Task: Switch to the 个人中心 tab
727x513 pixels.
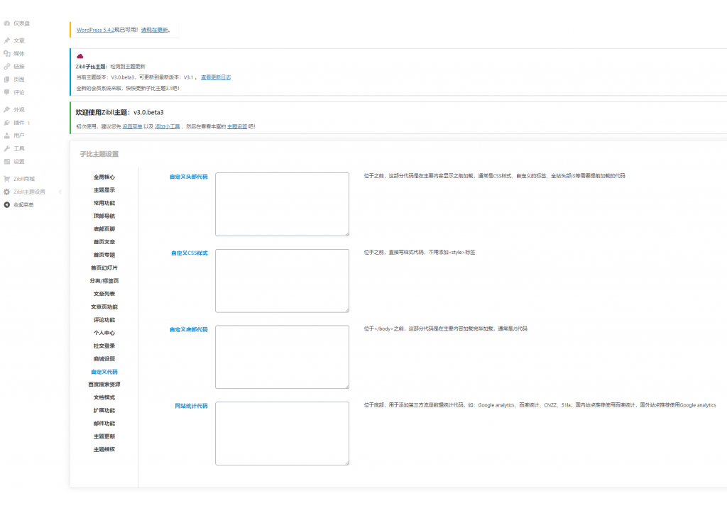Action: tap(104, 333)
